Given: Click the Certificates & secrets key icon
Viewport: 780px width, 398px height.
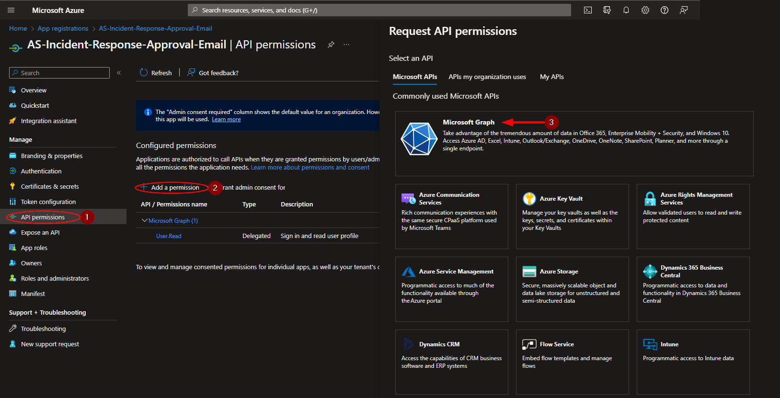Looking at the screenshot, I should [12, 186].
